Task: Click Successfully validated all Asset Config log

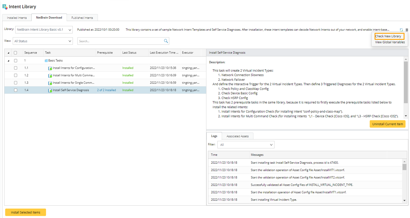Action: point(302,185)
